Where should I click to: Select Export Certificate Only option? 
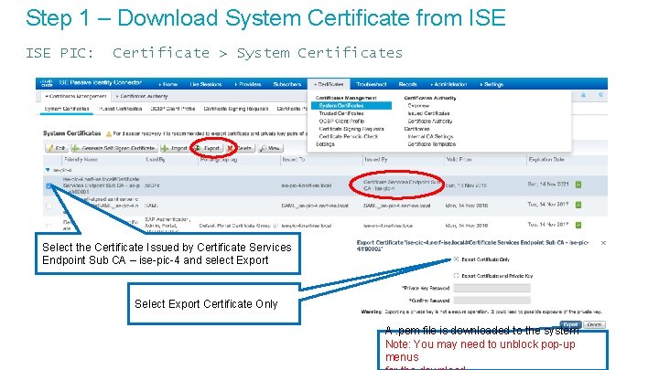[456, 259]
